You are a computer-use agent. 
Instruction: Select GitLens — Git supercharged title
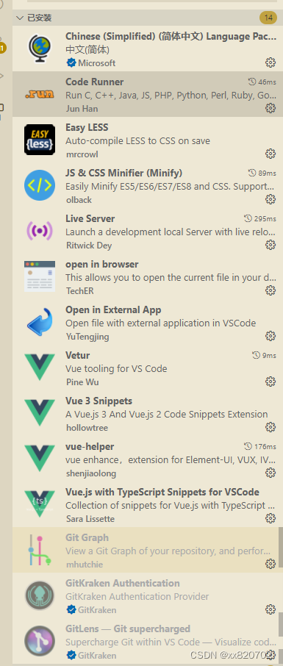pos(128,629)
